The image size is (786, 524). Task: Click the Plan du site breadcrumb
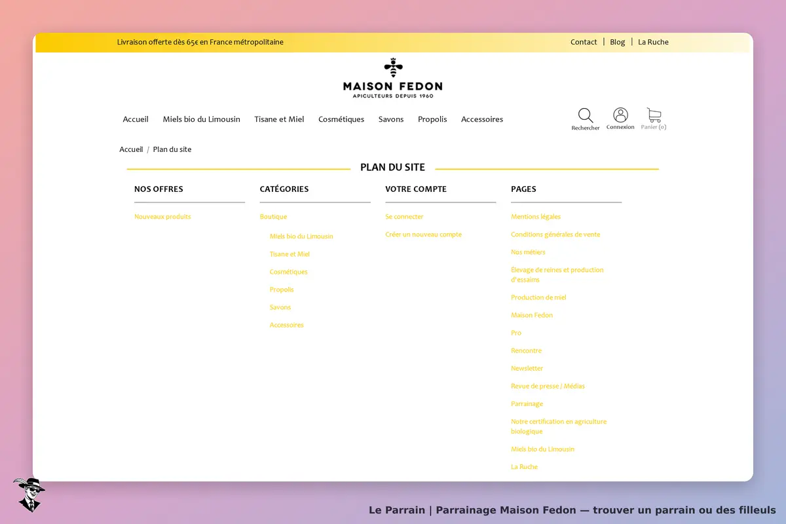click(172, 149)
